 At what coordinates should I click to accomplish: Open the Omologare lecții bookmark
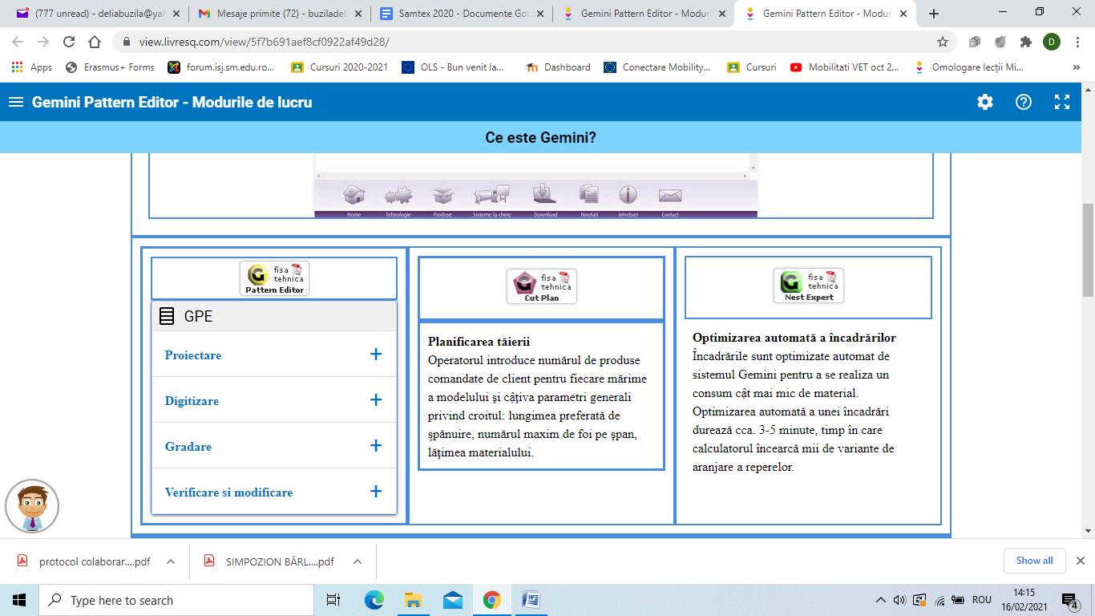click(968, 67)
